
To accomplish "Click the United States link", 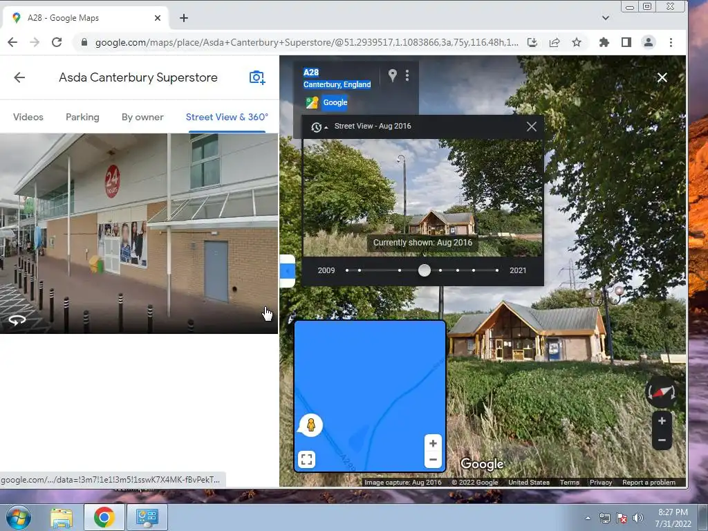I will point(529,482).
